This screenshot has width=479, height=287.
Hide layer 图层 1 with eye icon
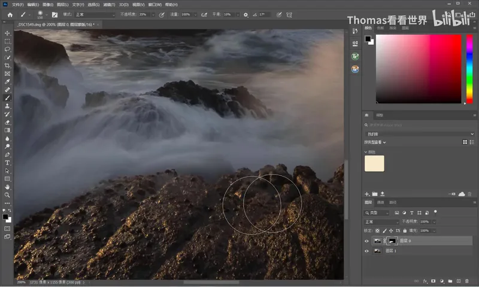point(366,251)
